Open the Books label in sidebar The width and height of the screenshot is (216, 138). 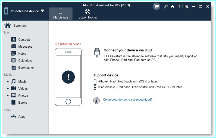[23, 103]
